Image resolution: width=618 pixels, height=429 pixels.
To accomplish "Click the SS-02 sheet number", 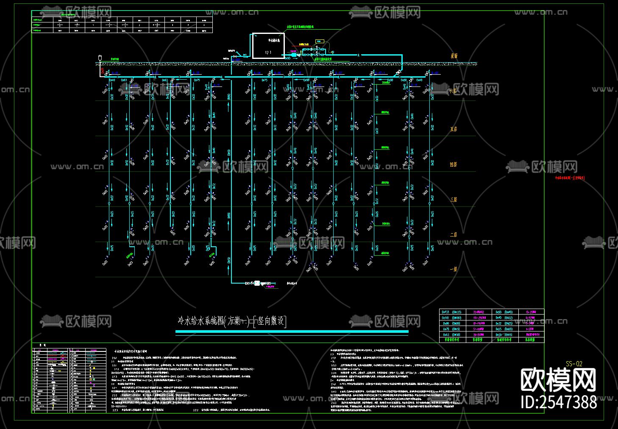I will [x=574, y=364].
